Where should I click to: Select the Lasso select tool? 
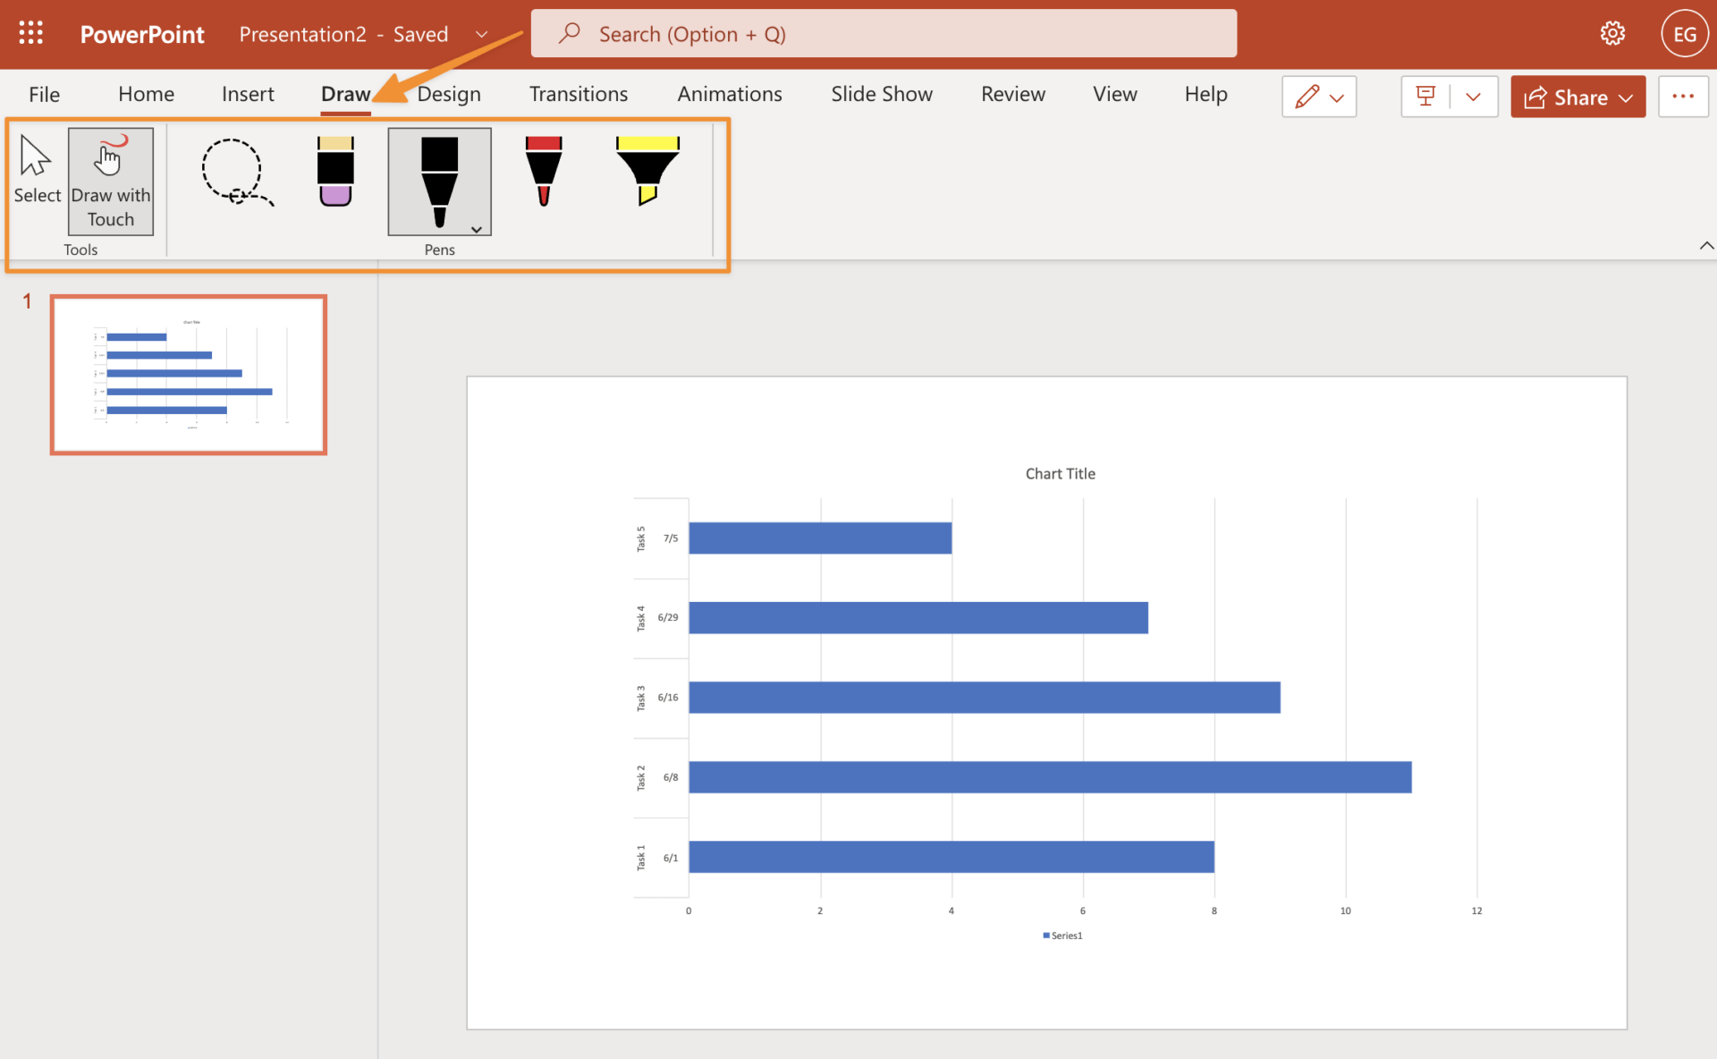click(x=235, y=173)
